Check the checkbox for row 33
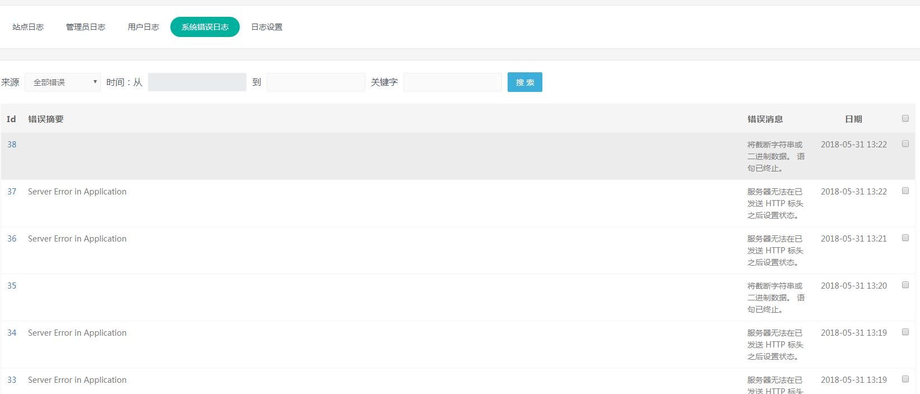The width and height of the screenshot is (920, 394). [905, 379]
